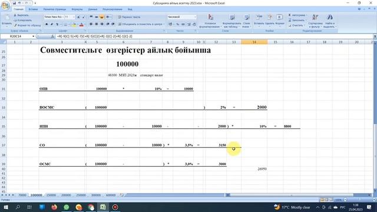Switch to the Главная ribbon tab
The width and height of the screenshot is (377, 212).
[x=18, y=9]
